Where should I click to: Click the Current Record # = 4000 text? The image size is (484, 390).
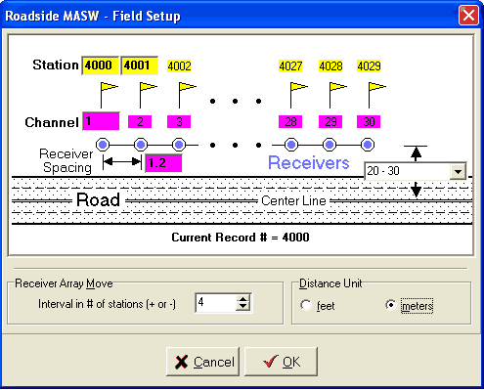pos(241,238)
